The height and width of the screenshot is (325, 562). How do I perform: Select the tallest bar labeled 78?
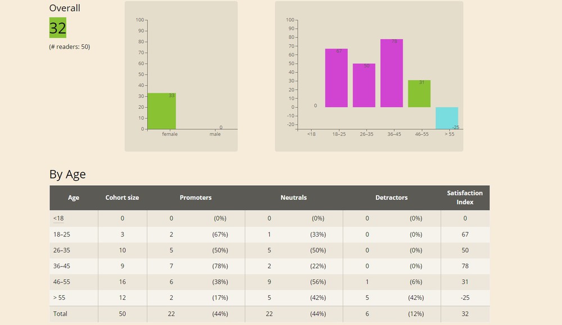[x=392, y=73]
